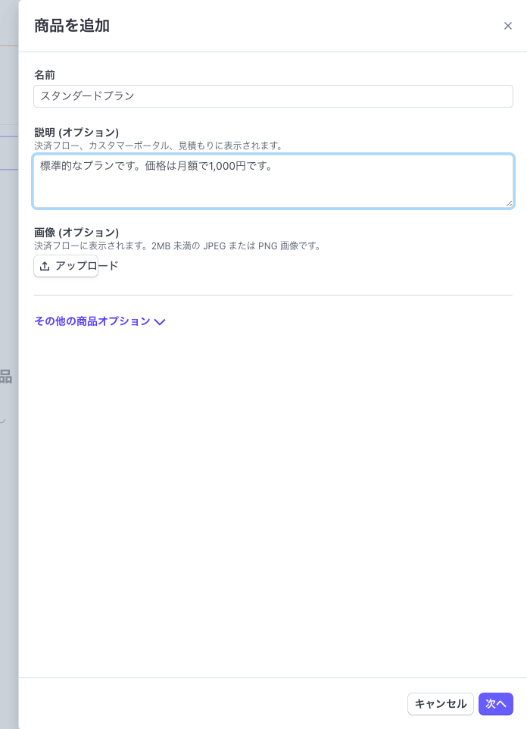Viewport: 527px width, 729px height.
Task: Click the upload arrow icon
Action: [x=45, y=266]
